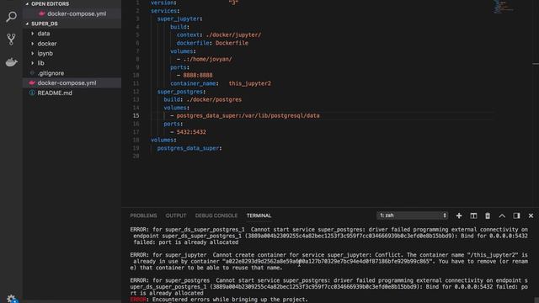Expand the ipynb folder
Viewport: 539px width, 303px height.
[x=45, y=53]
